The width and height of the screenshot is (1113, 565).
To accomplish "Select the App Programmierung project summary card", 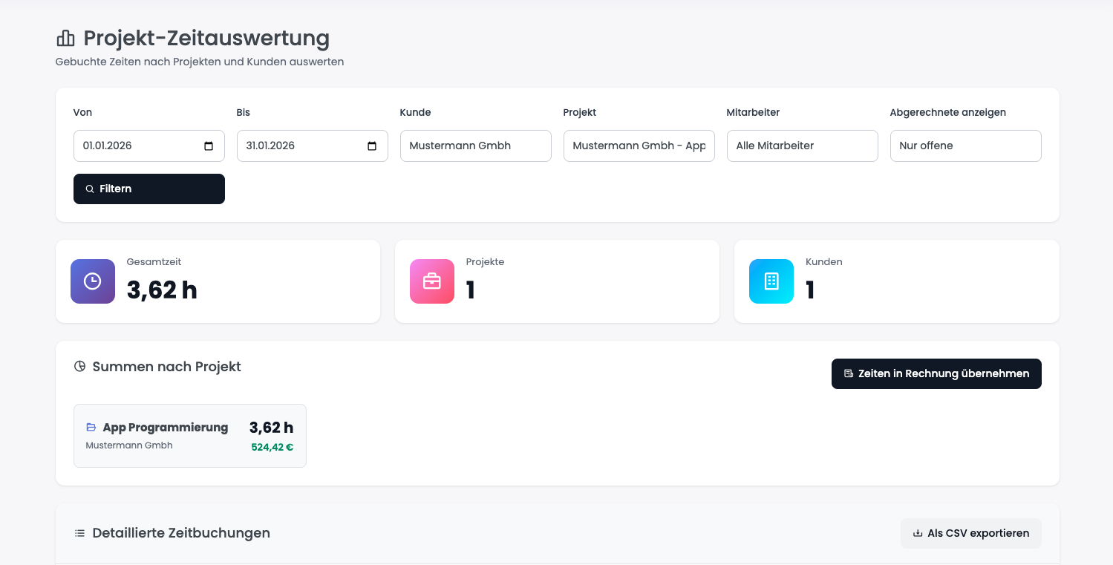I will [189, 435].
